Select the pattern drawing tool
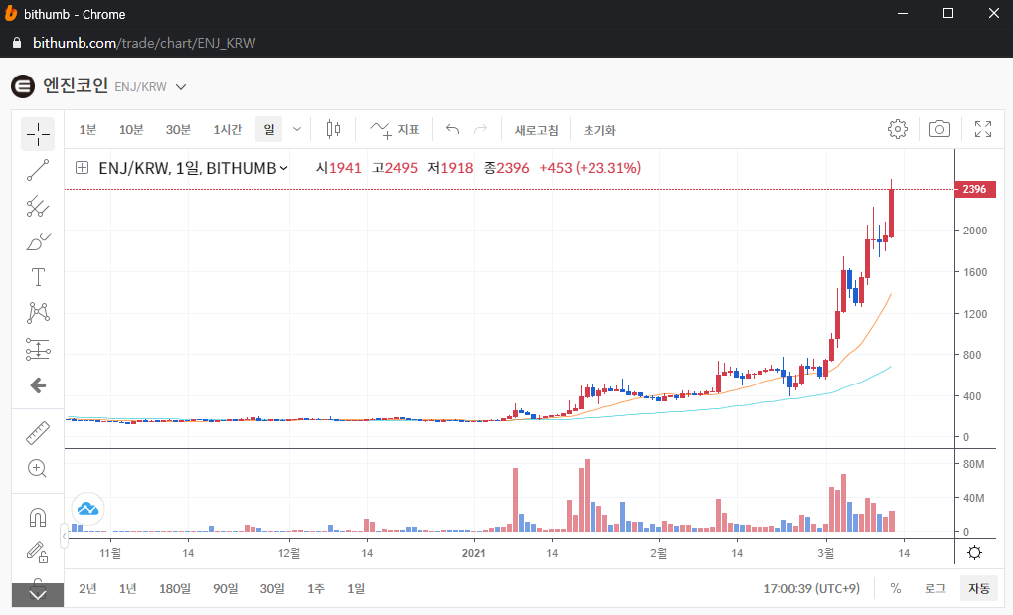The height and width of the screenshot is (615, 1013). pos(38,313)
